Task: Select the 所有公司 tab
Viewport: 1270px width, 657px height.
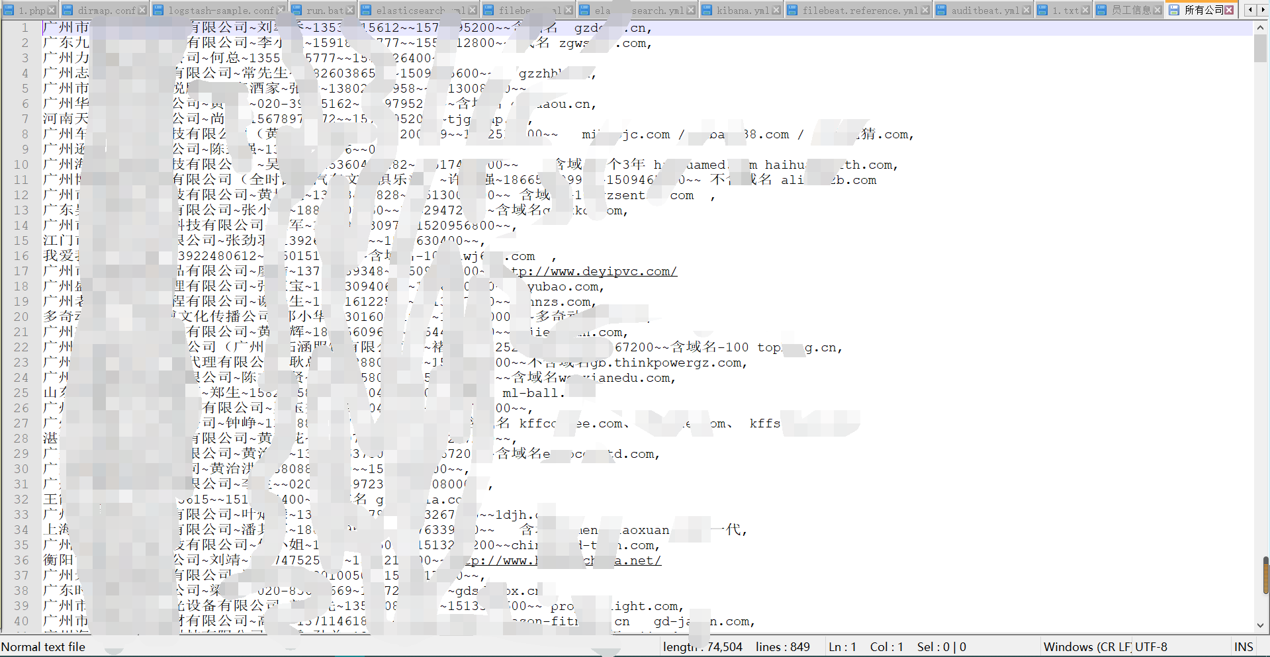Action: 1202,10
